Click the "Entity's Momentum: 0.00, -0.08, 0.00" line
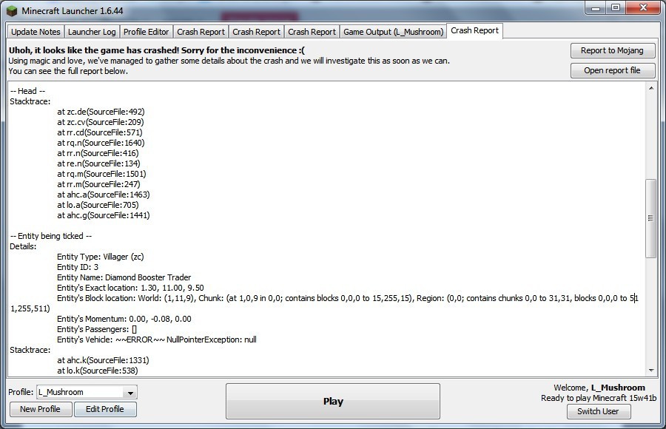 click(x=124, y=319)
